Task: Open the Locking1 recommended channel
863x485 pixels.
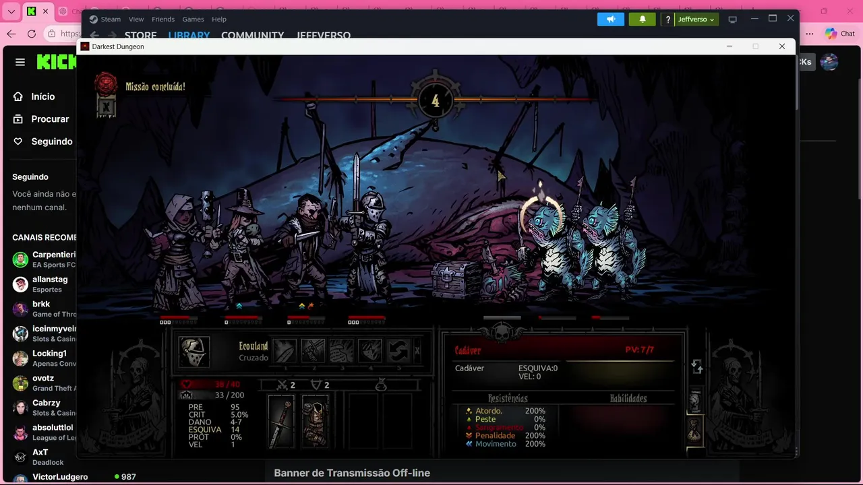Action: coord(44,358)
